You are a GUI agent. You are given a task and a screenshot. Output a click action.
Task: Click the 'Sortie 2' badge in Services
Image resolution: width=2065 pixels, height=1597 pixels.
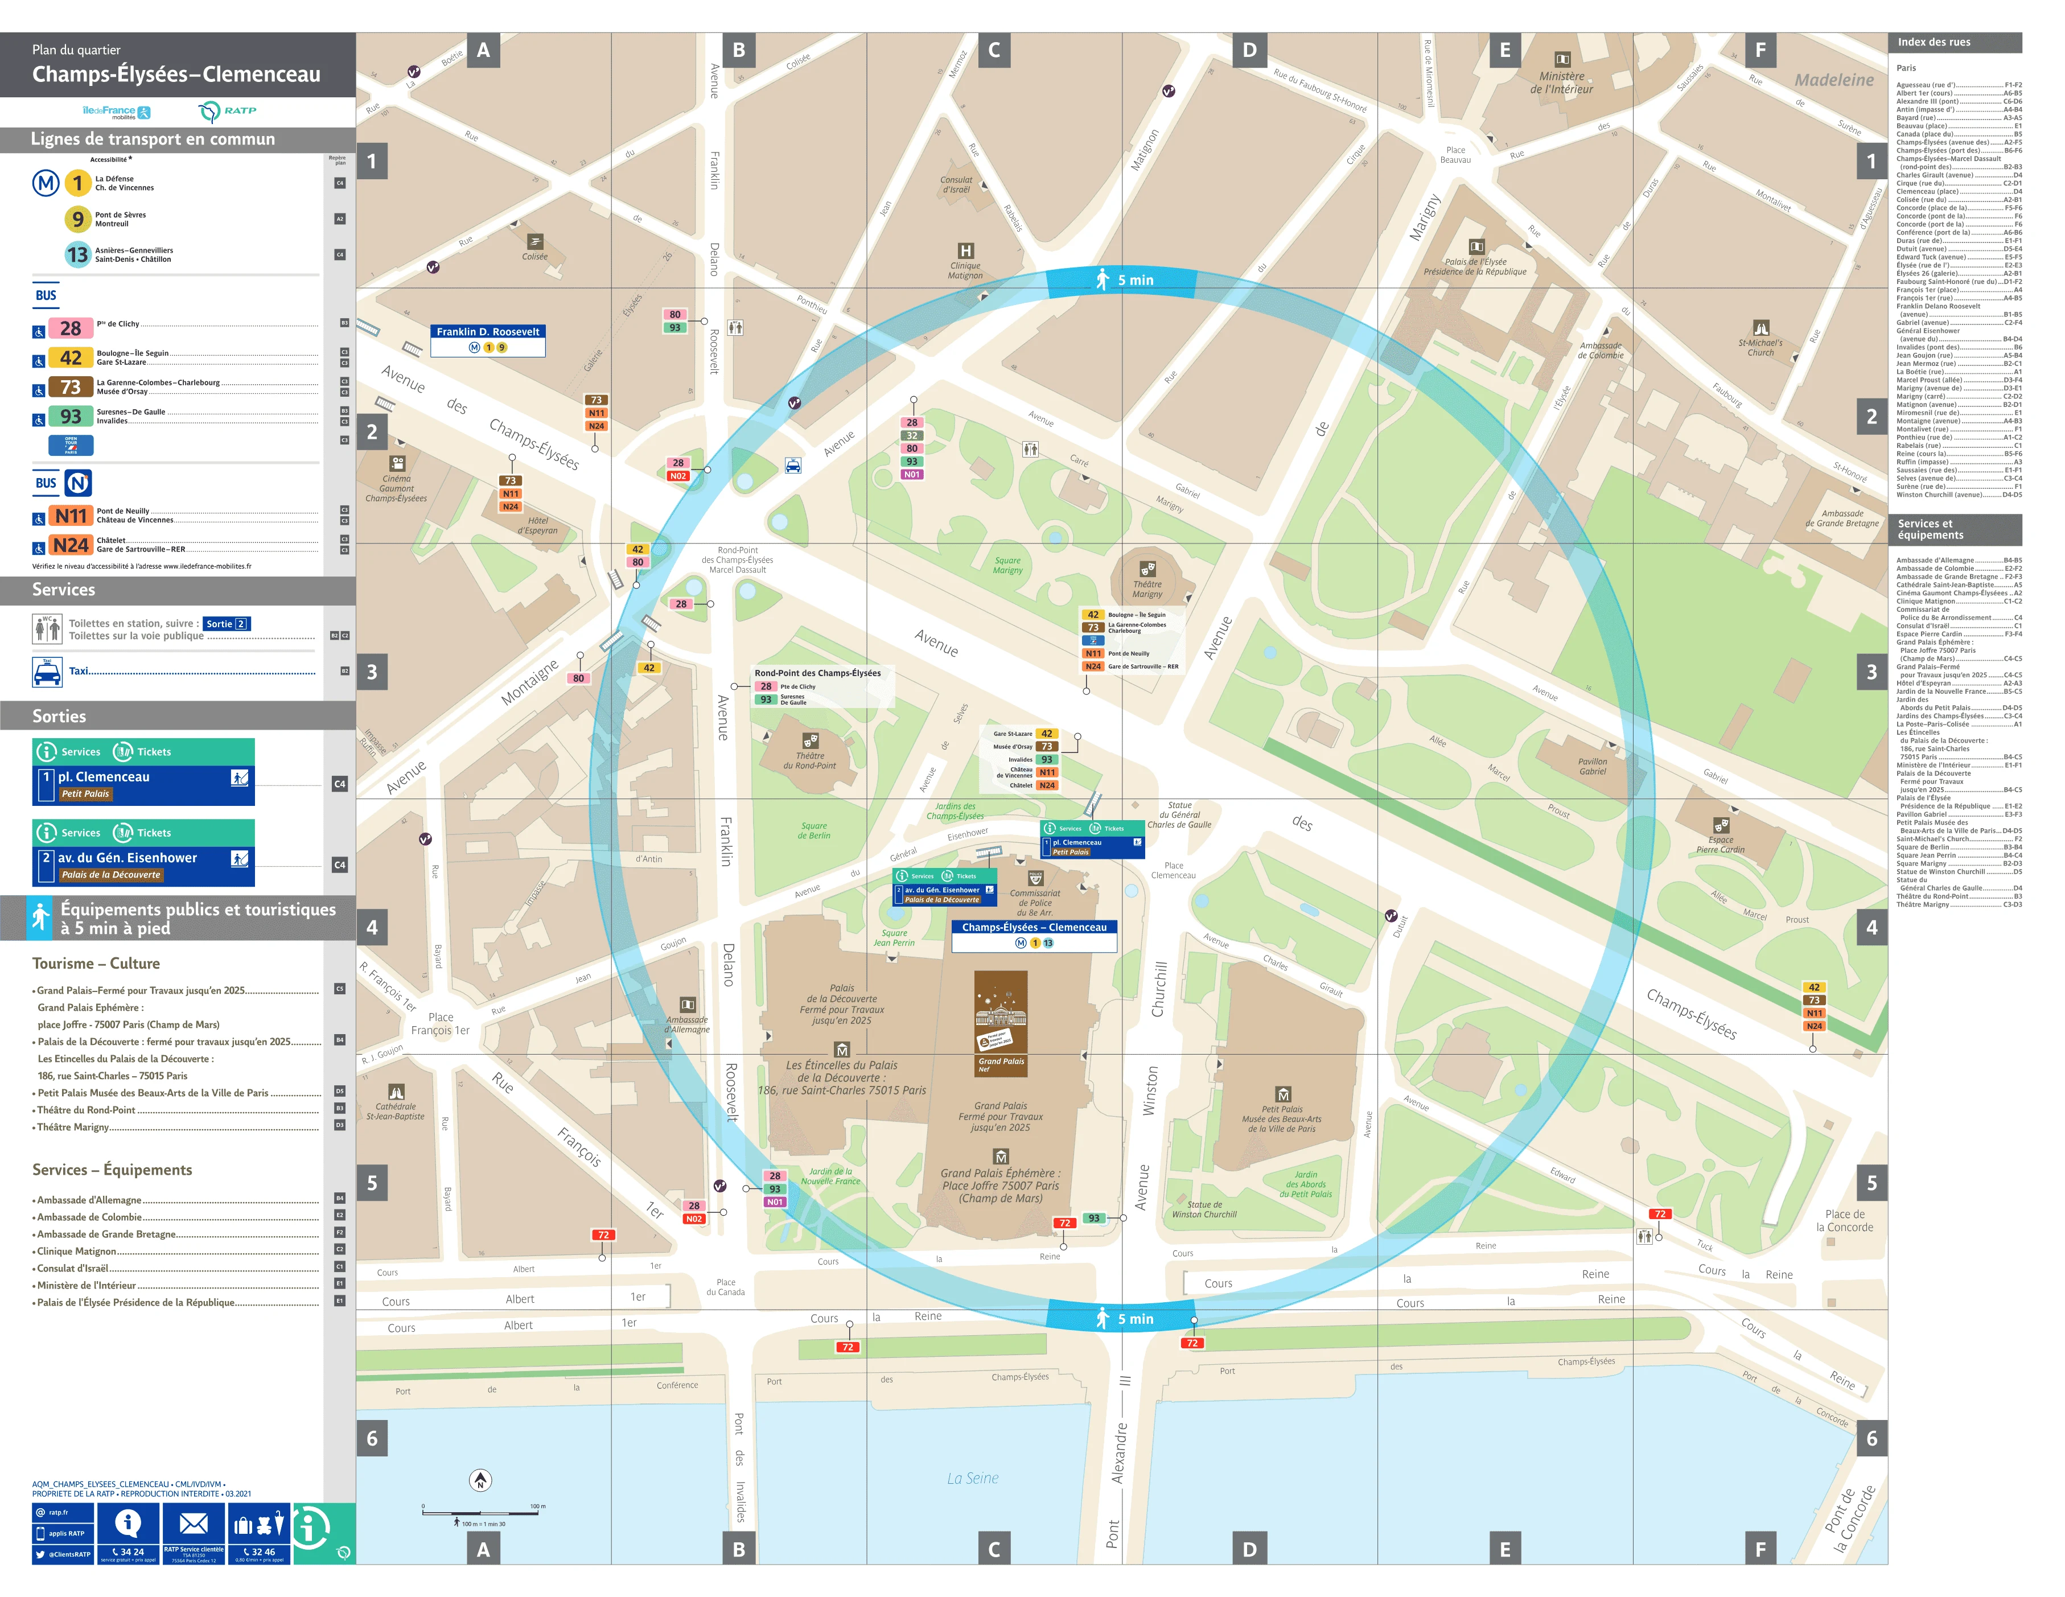[227, 624]
